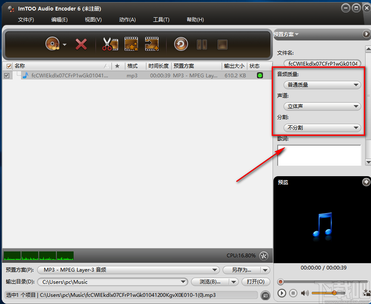Click the red Delete X icon
This screenshot has height=304, width=371.
click(81, 43)
